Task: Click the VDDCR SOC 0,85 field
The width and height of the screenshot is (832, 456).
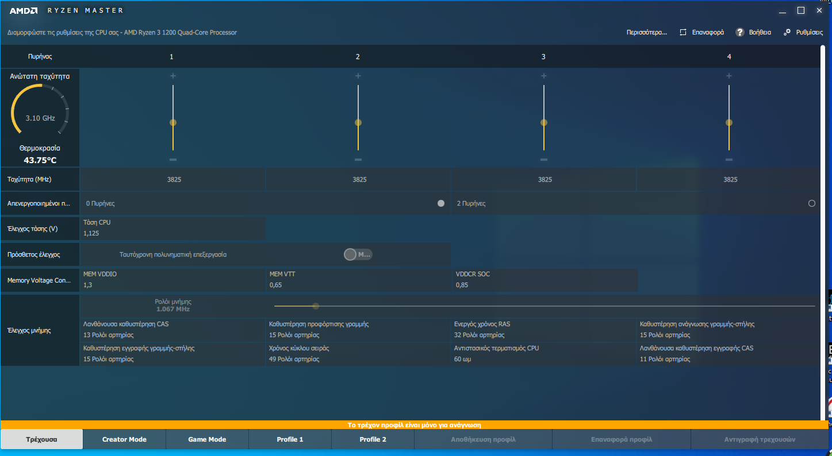Action: [x=545, y=280]
